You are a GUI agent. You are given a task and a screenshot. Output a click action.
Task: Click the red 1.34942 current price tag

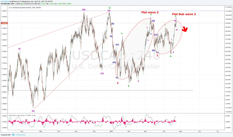pyautogui.click(x=4, y=23)
